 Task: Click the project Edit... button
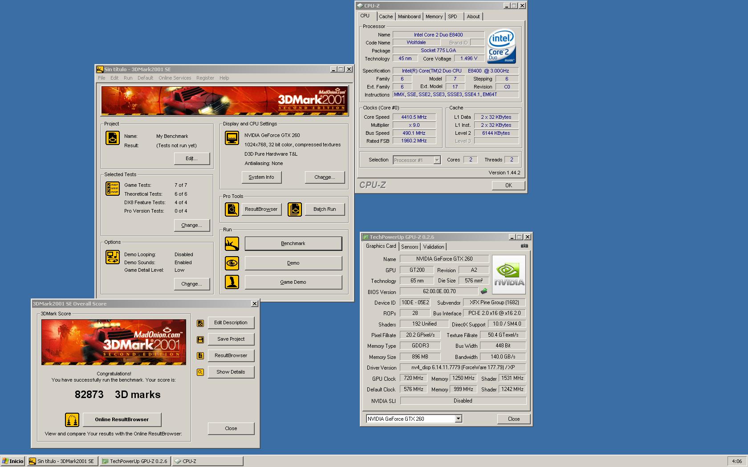pos(191,158)
